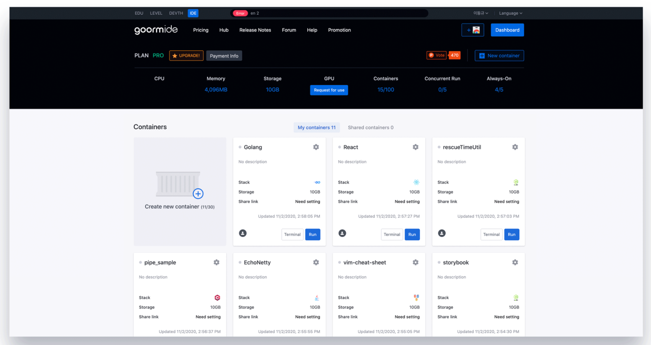Screen dimensions: 651x345
Task: Click Request for use GPU button
Action: click(x=329, y=90)
